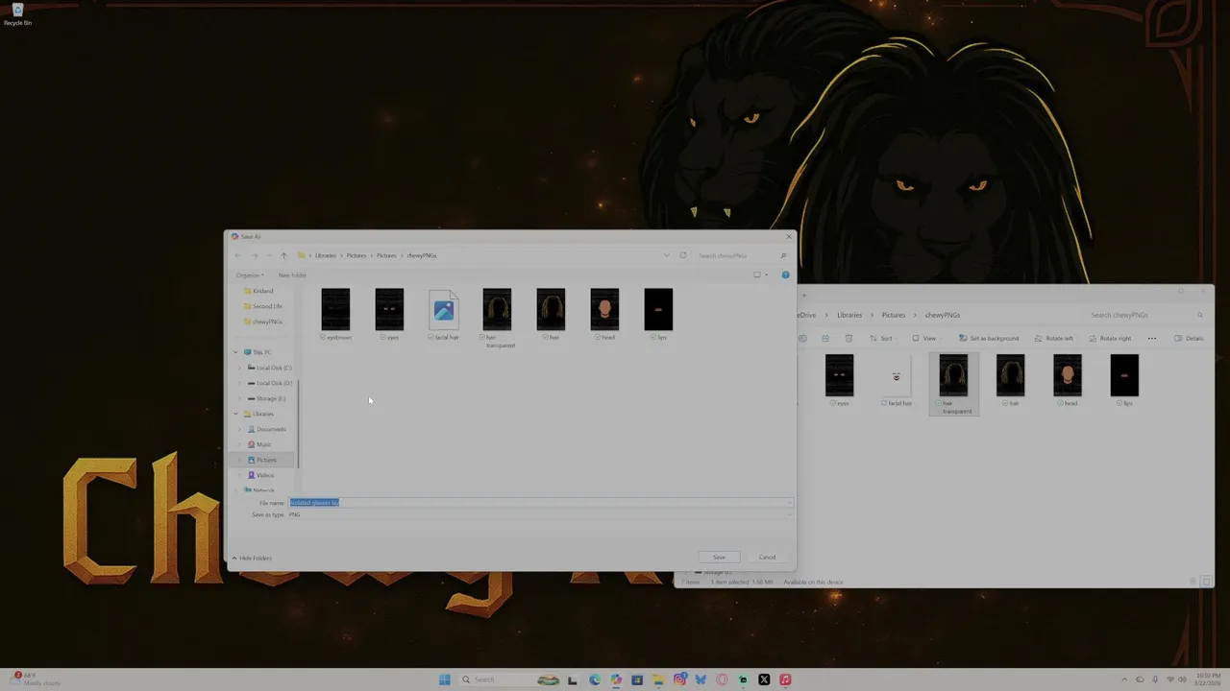Refresh the Save As folder listing

(683, 255)
